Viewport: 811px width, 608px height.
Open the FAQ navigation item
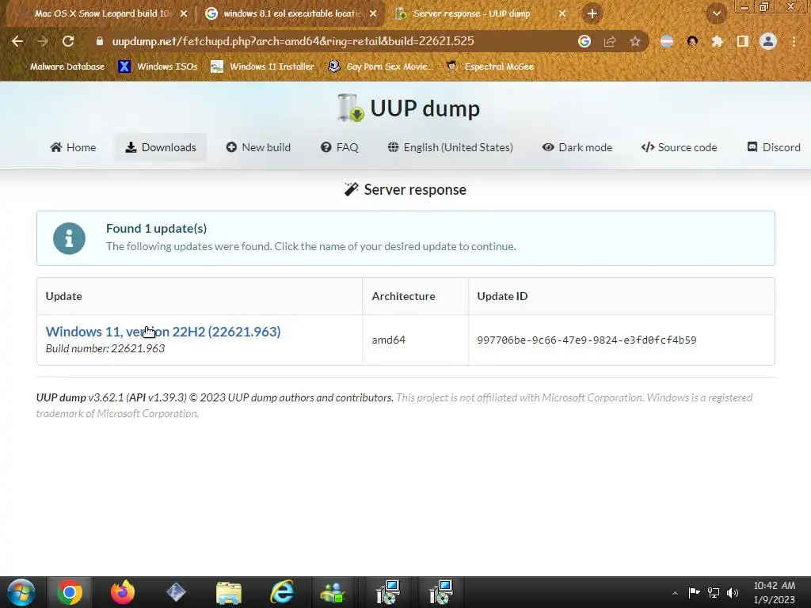click(339, 147)
